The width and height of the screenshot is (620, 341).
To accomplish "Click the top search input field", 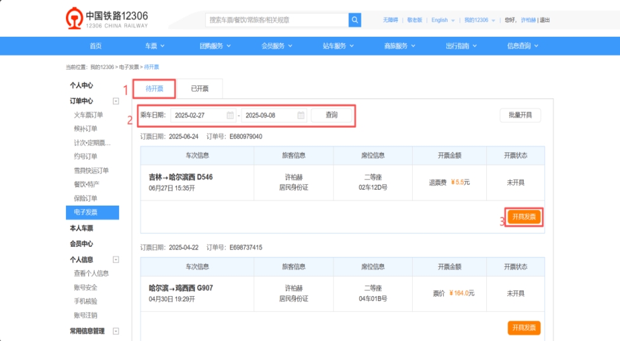I will pyautogui.click(x=277, y=20).
